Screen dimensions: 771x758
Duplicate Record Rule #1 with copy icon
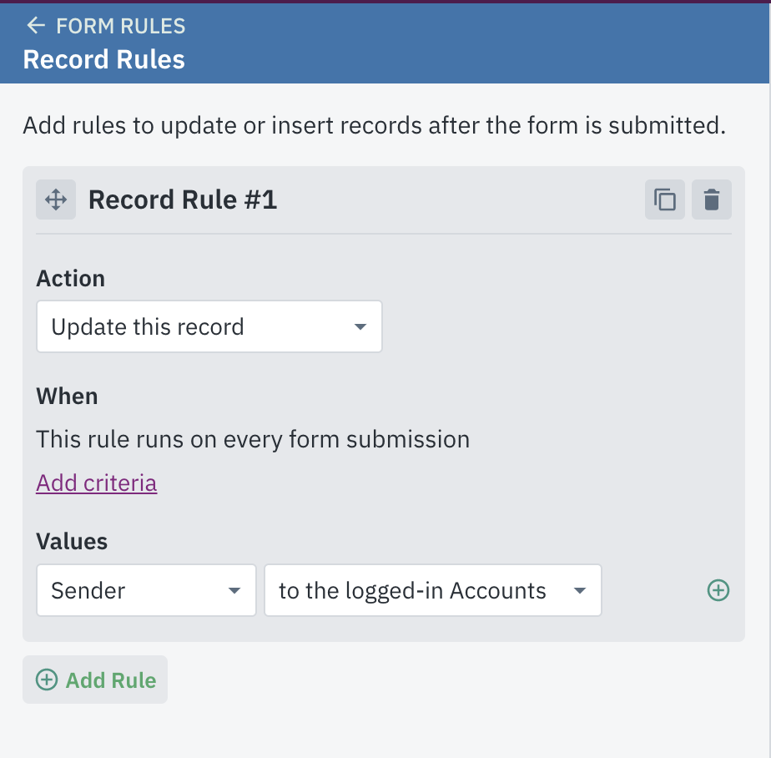tap(665, 200)
